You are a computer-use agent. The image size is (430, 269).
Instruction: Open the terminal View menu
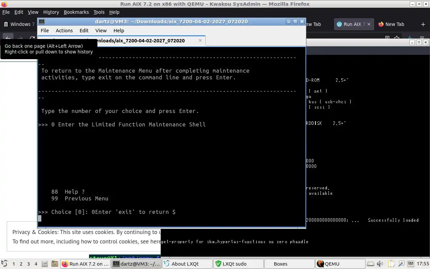101,30
